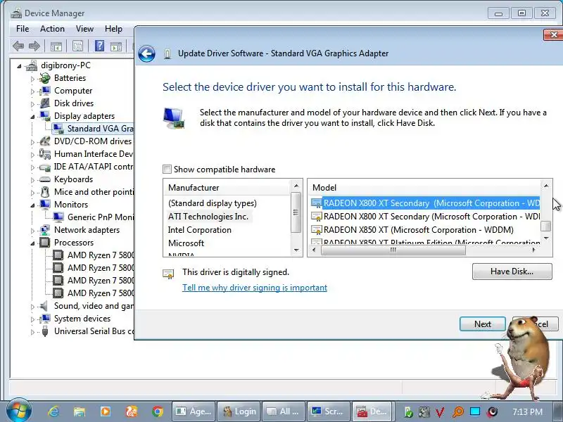Viewport: 563px width, 422px height.
Task: Select the Disk drives category icon
Action: [45, 103]
